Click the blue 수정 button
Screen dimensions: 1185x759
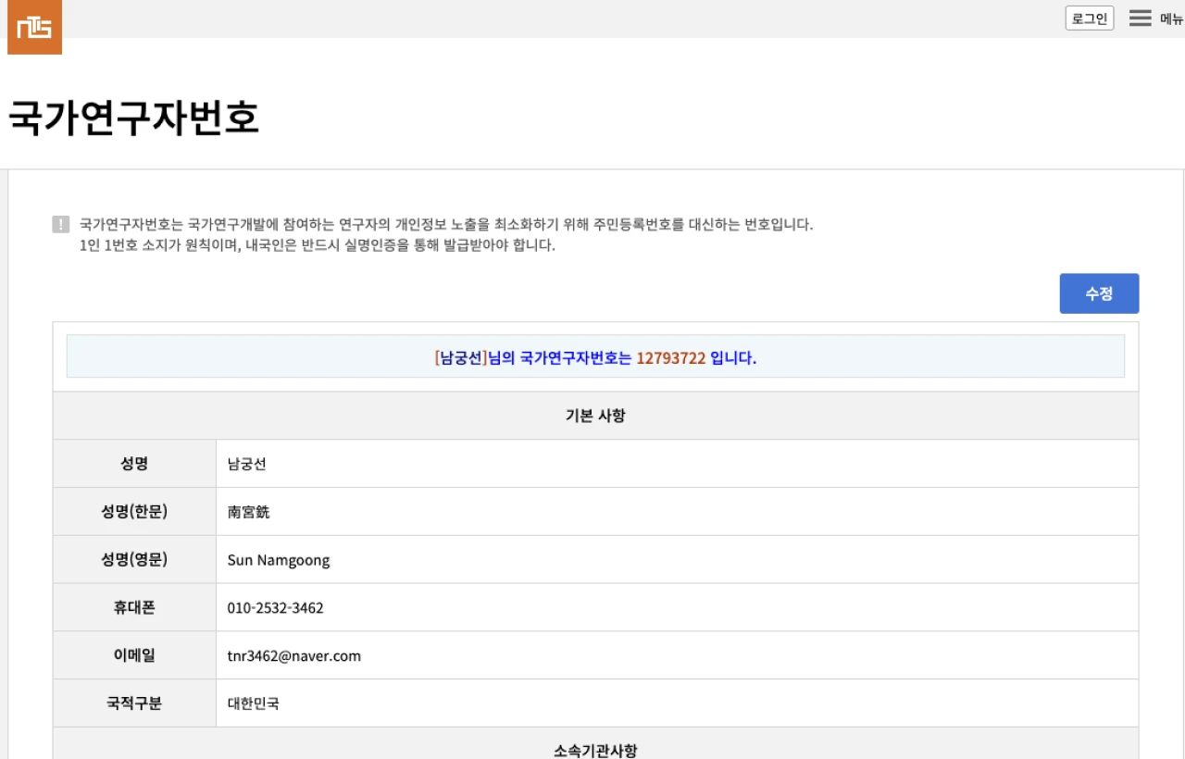[x=1099, y=293]
